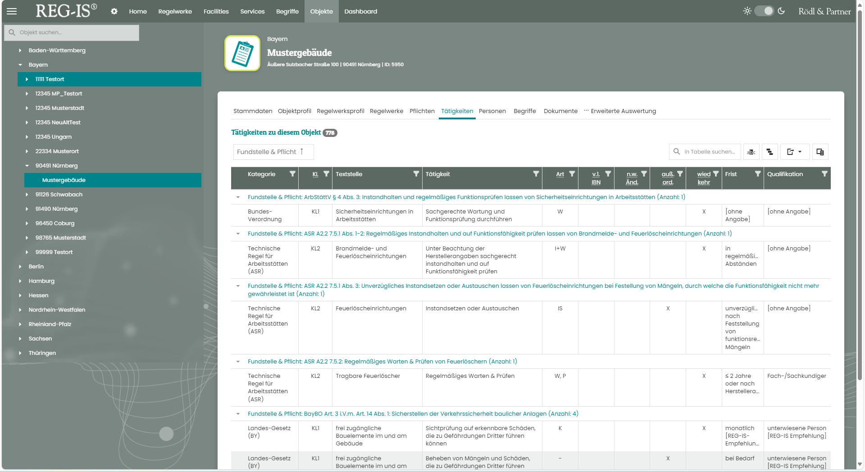This screenshot has width=865, height=472.
Task: Click the filter icon on Frist column
Action: tap(758, 174)
